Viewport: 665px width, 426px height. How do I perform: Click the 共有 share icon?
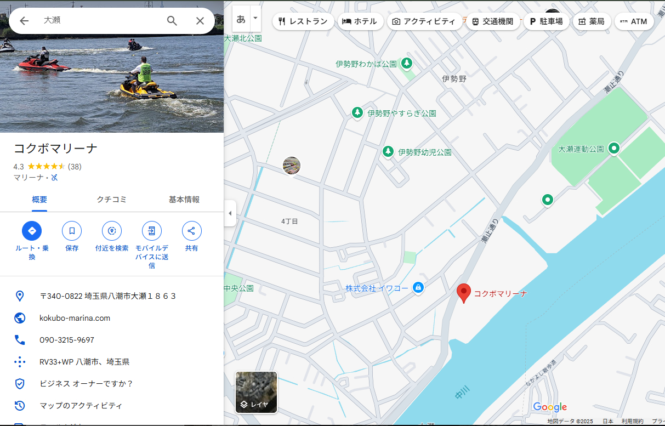point(191,231)
